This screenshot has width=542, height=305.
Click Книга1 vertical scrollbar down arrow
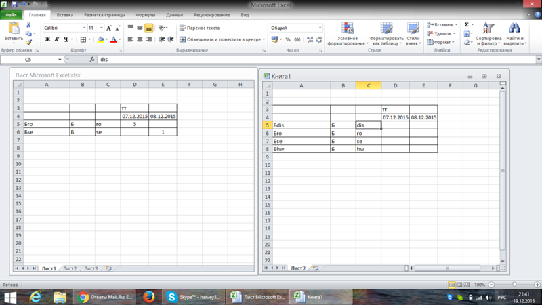[x=503, y=262]
